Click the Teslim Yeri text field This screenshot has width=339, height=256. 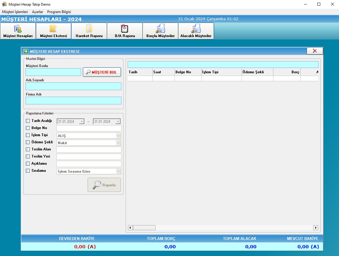click(89, 157)
